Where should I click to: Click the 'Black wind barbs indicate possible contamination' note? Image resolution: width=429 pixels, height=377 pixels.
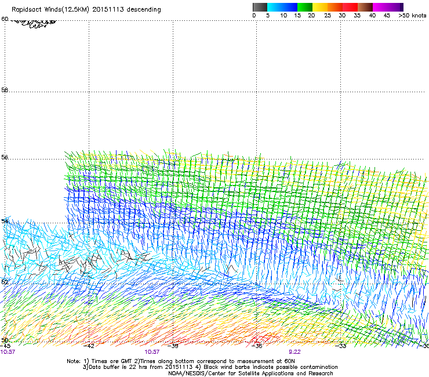271,367
